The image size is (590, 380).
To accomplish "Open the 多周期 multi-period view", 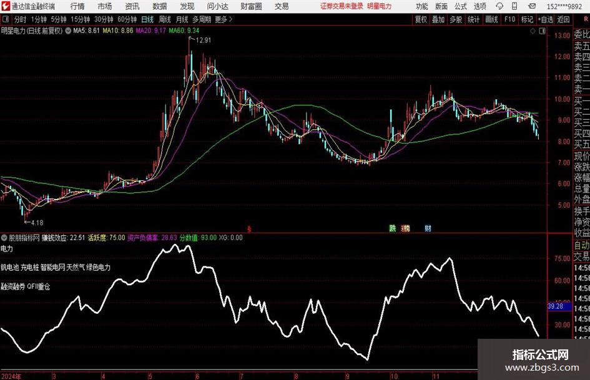I will pos(202,19).
